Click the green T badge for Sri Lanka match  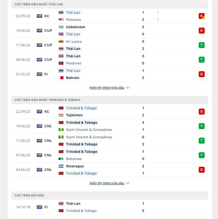(x=202, y=45)
